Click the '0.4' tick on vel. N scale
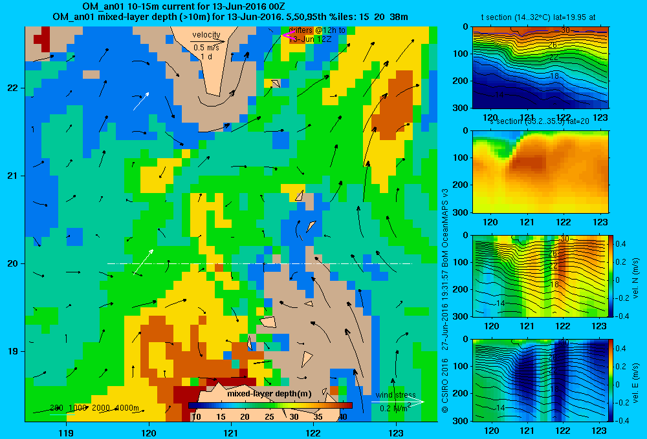The image size is (647, 439). point(620,244)
